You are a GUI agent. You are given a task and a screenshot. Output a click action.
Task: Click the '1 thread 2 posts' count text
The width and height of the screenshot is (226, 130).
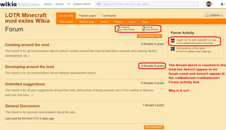click(153, 105)
